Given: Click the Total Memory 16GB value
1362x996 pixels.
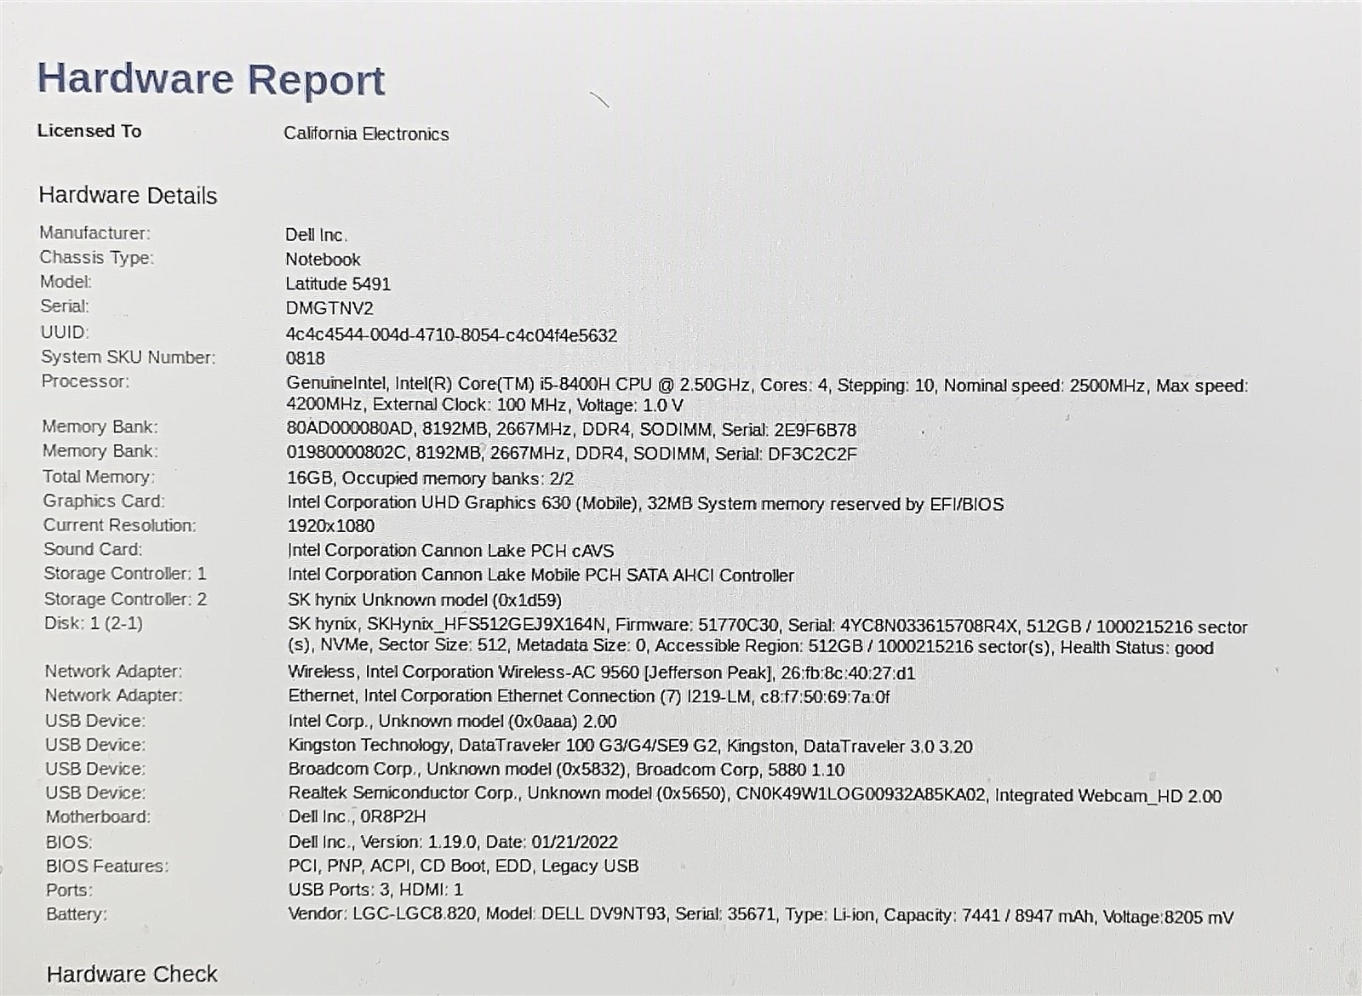Looking at the screenshot, I should pyautogui.click(x=430, y=478).
